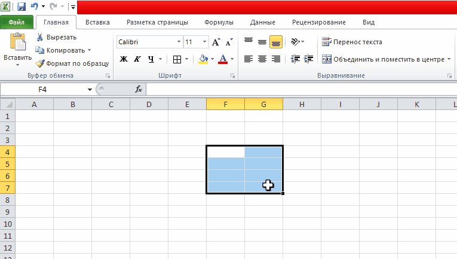Increase font size with the large A icon
Screen dimensions: 457x259
[216, 42]
